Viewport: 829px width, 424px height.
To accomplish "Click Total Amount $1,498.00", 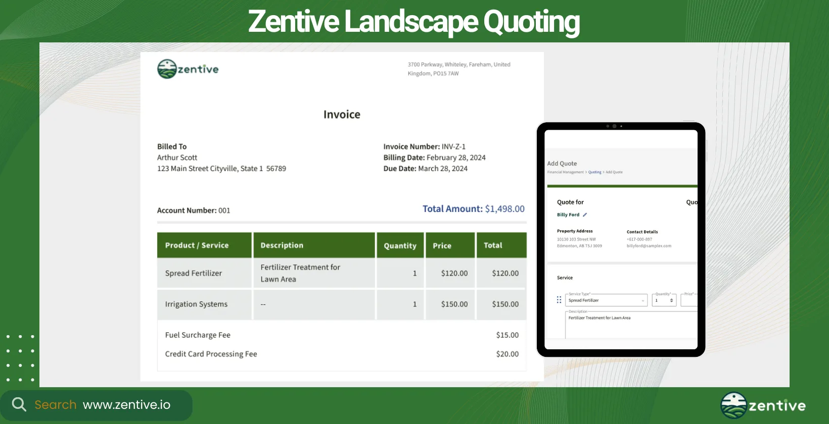I will (473, 209).
